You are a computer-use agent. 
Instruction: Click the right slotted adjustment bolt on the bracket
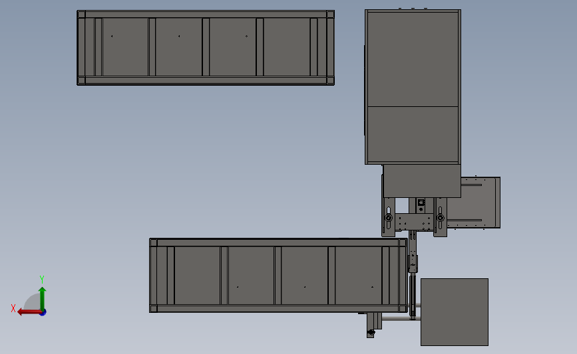click(440, 218)
